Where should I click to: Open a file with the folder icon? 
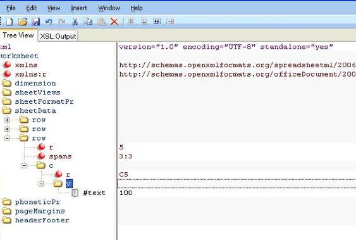click(23, 22)
